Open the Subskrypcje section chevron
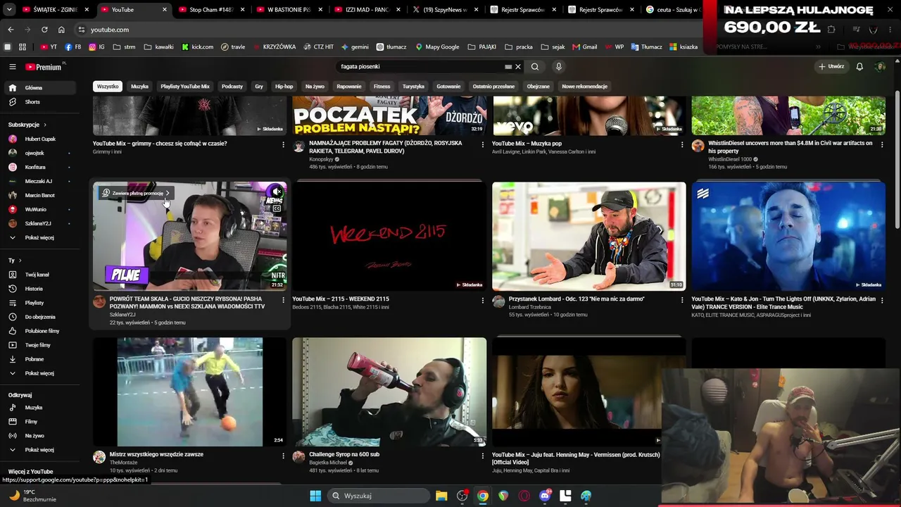Screen dimensions: 901x507 [x=44, y=125]
